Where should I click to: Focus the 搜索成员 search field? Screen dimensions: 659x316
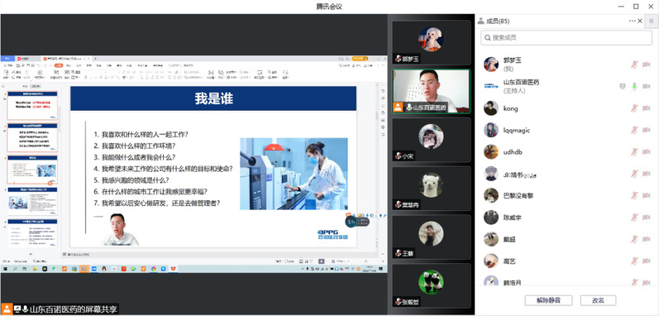point(566,38)
